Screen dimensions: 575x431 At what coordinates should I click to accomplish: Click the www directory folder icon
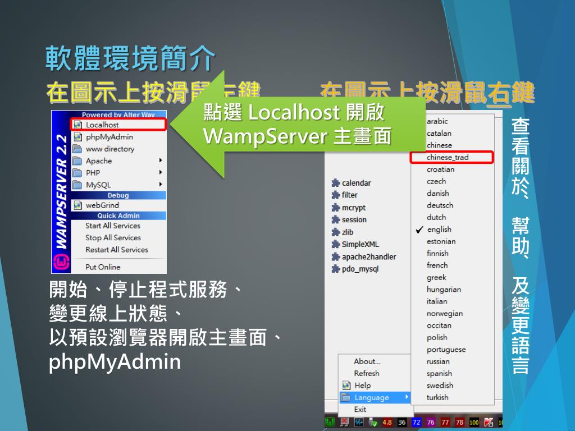tap(77, 149)
